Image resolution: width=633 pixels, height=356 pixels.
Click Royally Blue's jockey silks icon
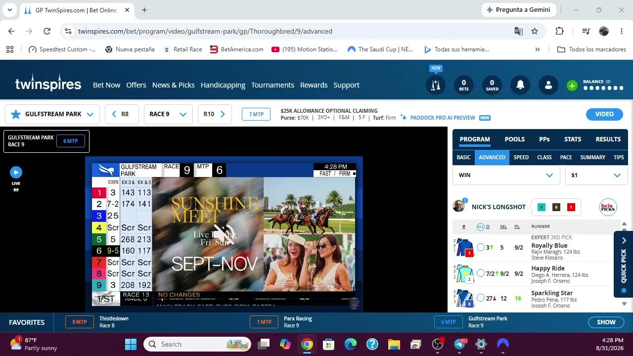(465, 247)
